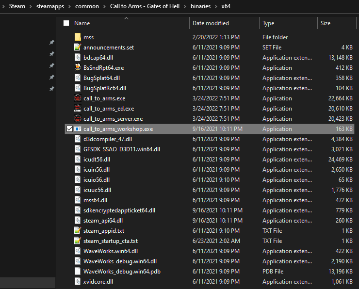This screenshot has width=359, height=289.
Task: Sort files by Size column
Action: pos(326,23)
